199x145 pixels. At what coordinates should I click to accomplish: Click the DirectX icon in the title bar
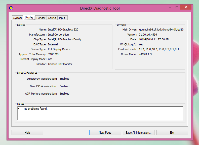pos(11,8)
